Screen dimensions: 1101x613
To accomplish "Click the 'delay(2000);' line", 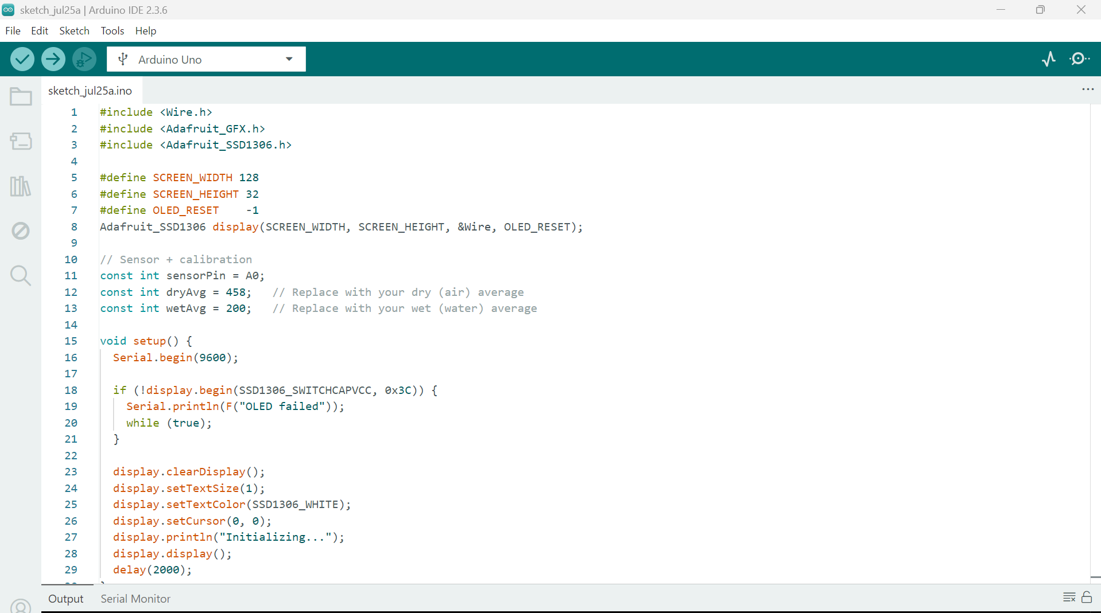I will pos(153,570).
